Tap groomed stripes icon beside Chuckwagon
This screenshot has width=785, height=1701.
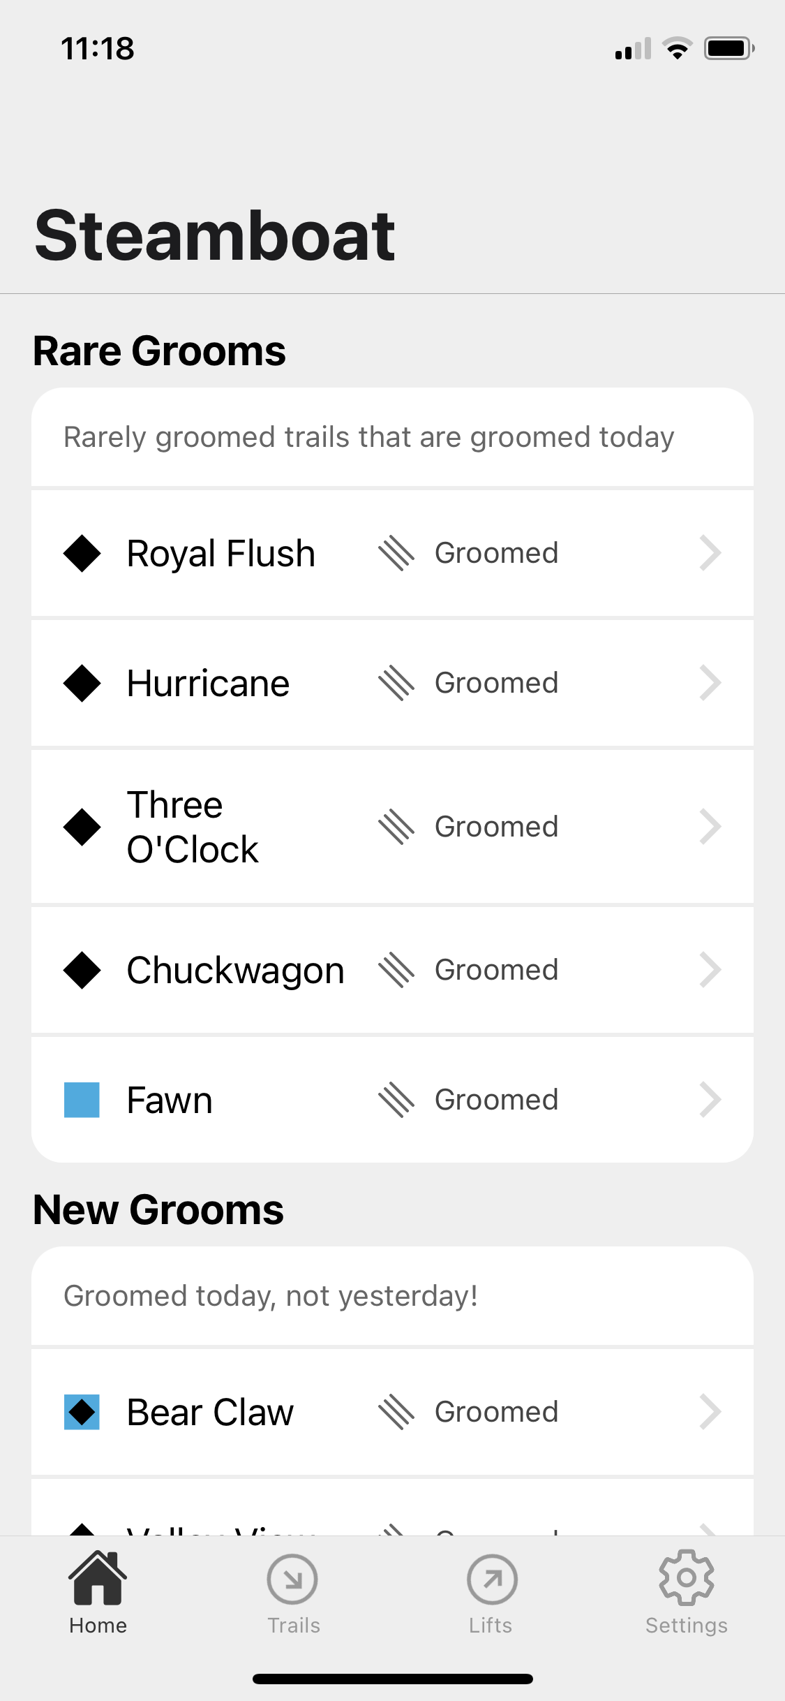click(396, 970)
